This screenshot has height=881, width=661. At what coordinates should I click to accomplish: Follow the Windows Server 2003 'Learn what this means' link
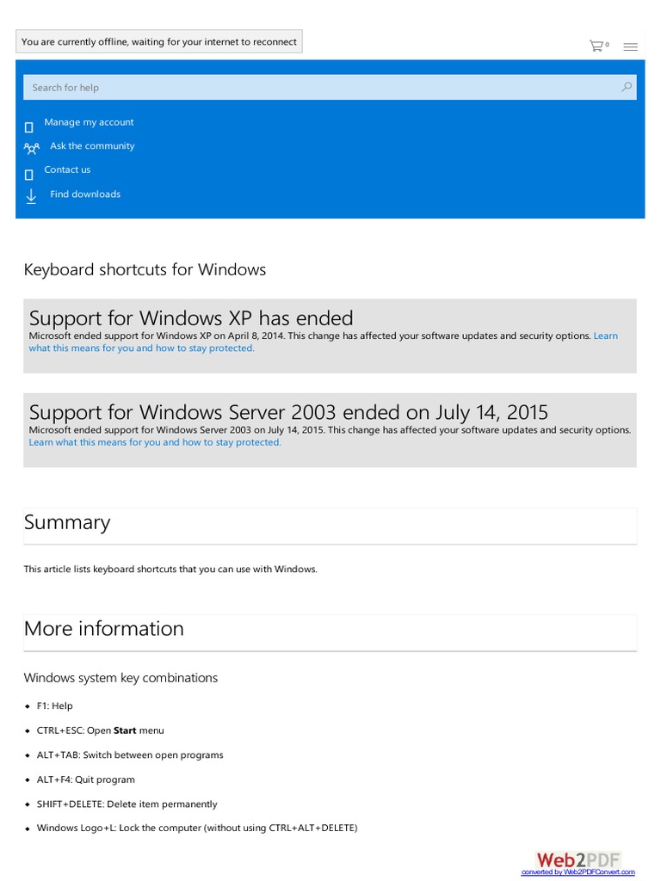click(155, 442)
